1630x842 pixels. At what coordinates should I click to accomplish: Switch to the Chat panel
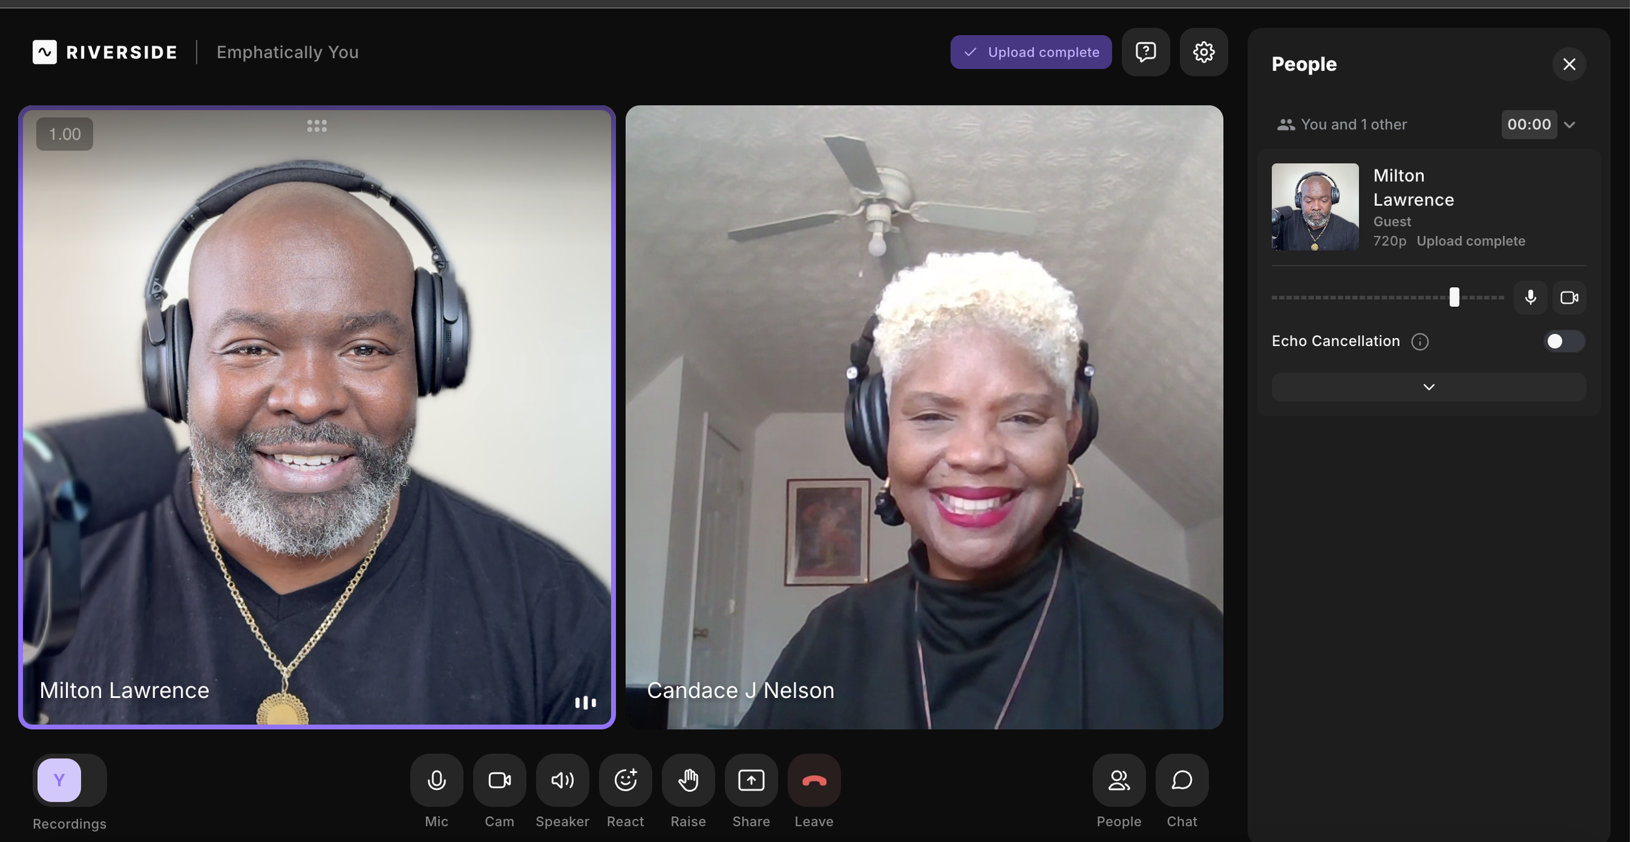1181,780
